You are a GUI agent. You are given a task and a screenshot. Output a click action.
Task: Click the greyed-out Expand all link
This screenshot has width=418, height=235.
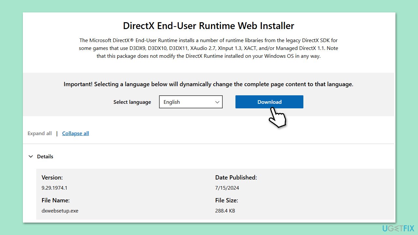(40, 133)
